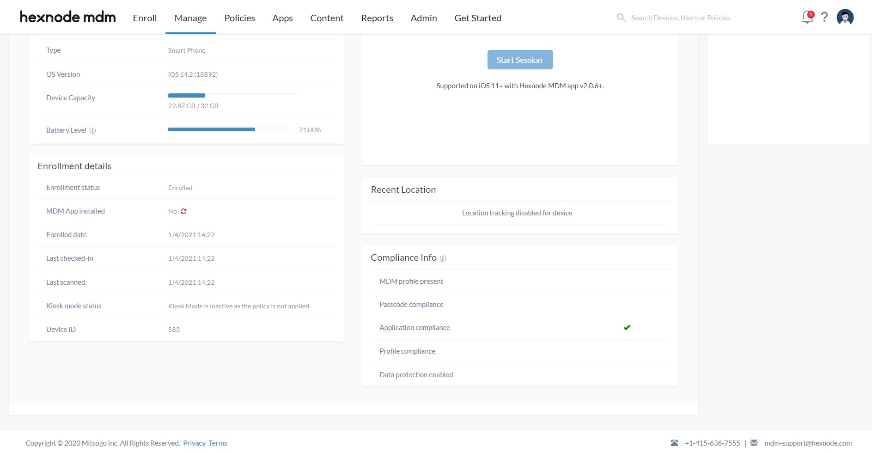Click the 'Compliance Info' heading
This screenshot has height=453, width=872.
click(403, 257)
